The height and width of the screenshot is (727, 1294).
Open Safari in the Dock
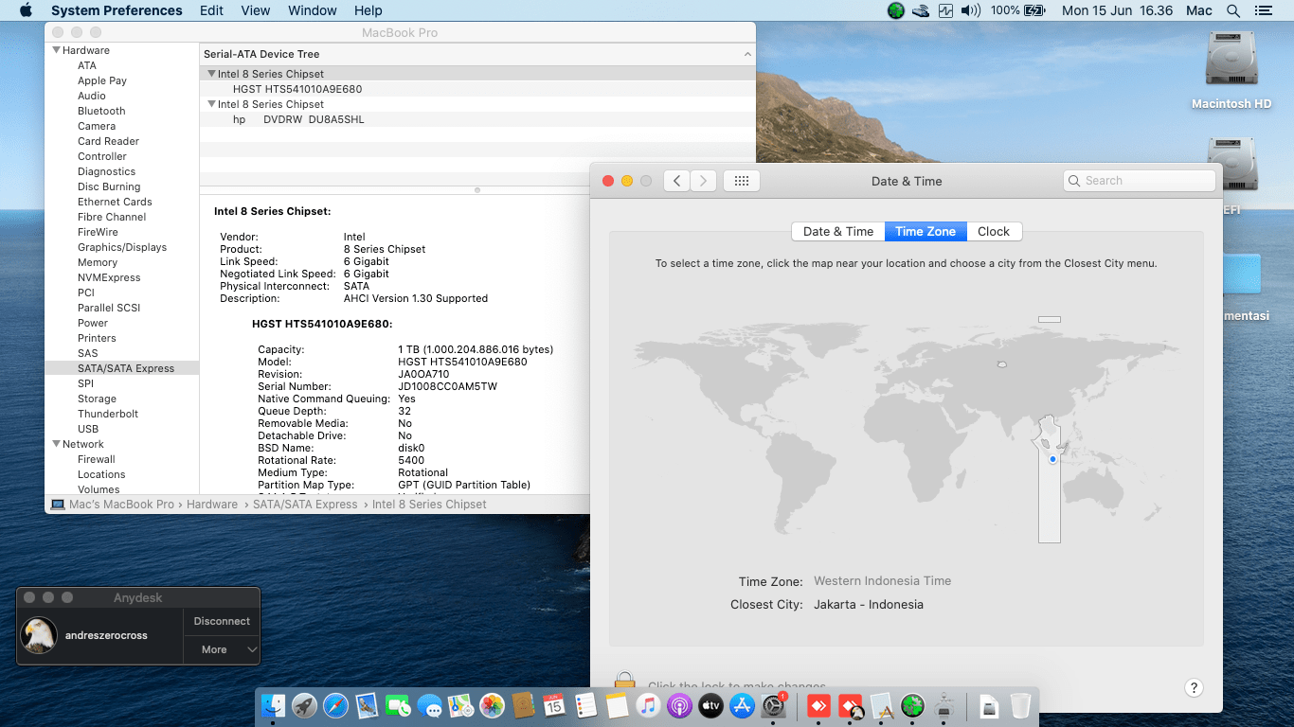[x=335, y=705]
